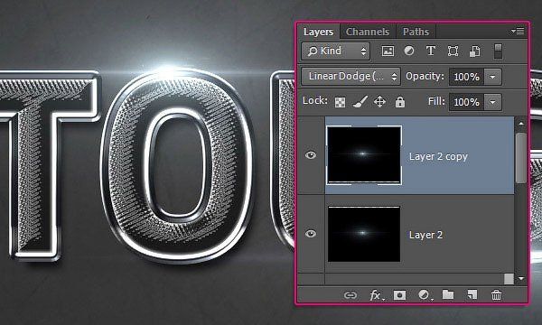The height and width of the screenshot is (325, 542).
Task: Filter for adjustment layers icon
Action: click(409, 51)
